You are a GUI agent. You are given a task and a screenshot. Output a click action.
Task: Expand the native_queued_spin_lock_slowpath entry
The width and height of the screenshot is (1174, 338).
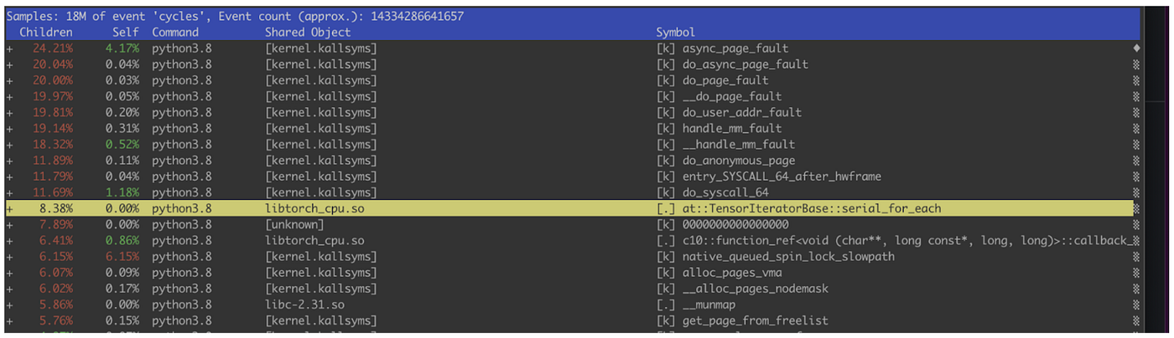pos(9,257)
